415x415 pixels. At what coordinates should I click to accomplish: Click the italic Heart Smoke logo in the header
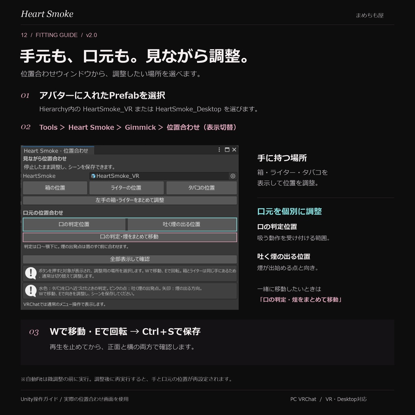click(x=47, y=14)
